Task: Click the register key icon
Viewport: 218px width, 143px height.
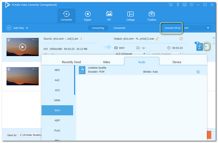Action: coord(178,5)
